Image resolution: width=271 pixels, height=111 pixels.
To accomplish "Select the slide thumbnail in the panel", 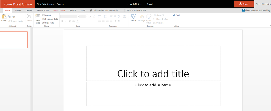I will [x=14, y=40].
